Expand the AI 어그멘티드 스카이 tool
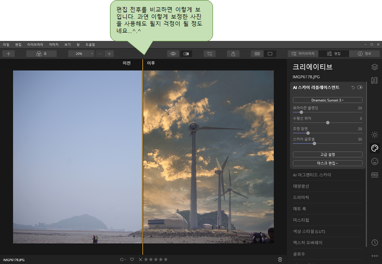 327,175
